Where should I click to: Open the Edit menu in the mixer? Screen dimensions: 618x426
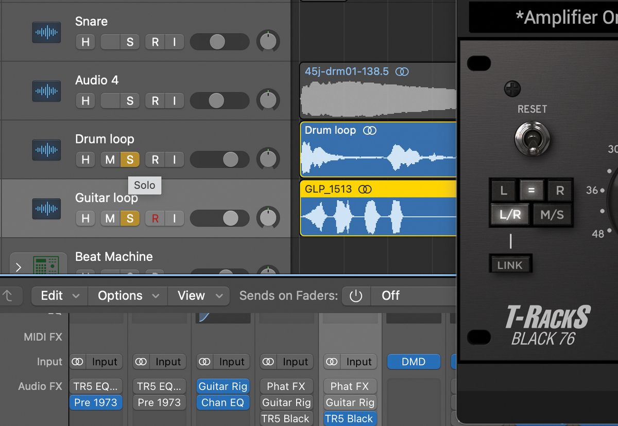pos(52,295)
